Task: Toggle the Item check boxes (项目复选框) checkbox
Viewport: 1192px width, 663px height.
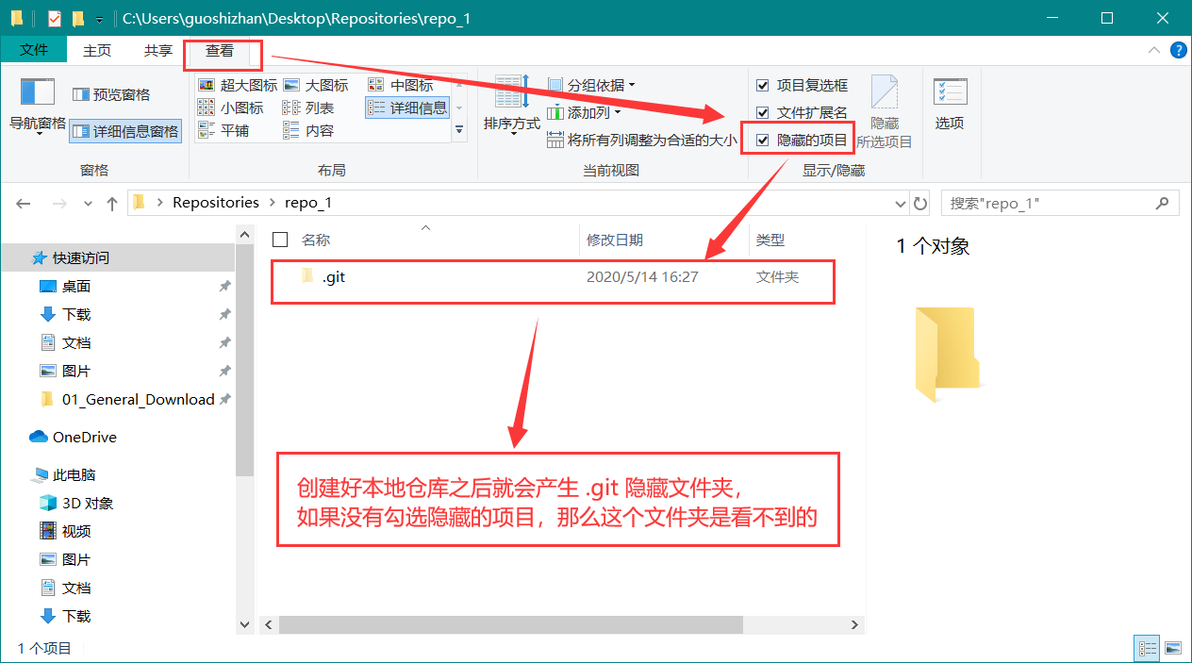Action: [x=763, y=86]
